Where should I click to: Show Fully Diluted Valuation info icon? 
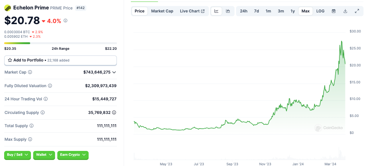pos(50,86)
